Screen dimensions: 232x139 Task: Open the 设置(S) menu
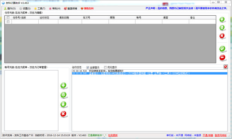click(25, 8)
